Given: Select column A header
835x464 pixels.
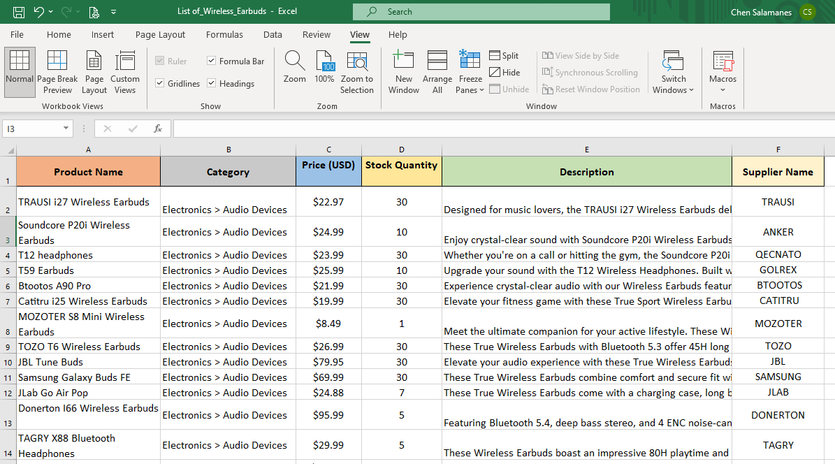Looking at the screenshot, I should tap(89, 150).
